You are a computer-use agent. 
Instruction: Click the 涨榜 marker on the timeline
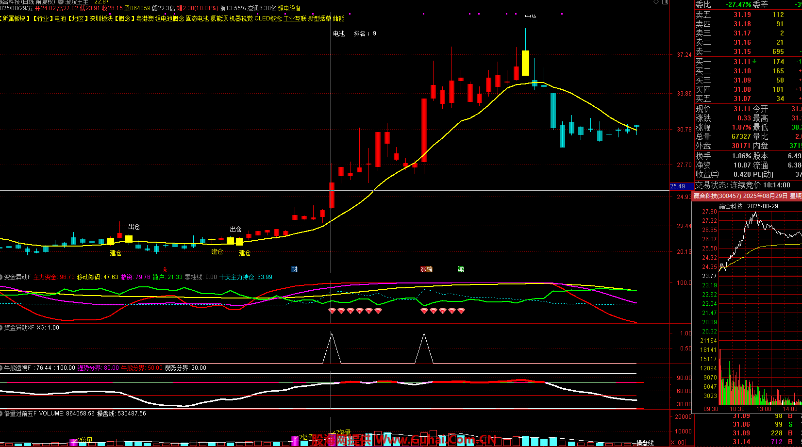tap(426, 269)
